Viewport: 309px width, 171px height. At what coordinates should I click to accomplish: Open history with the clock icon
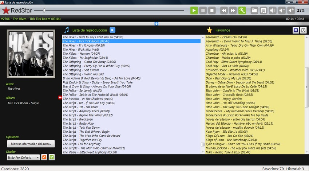click(x=303, y=30)
